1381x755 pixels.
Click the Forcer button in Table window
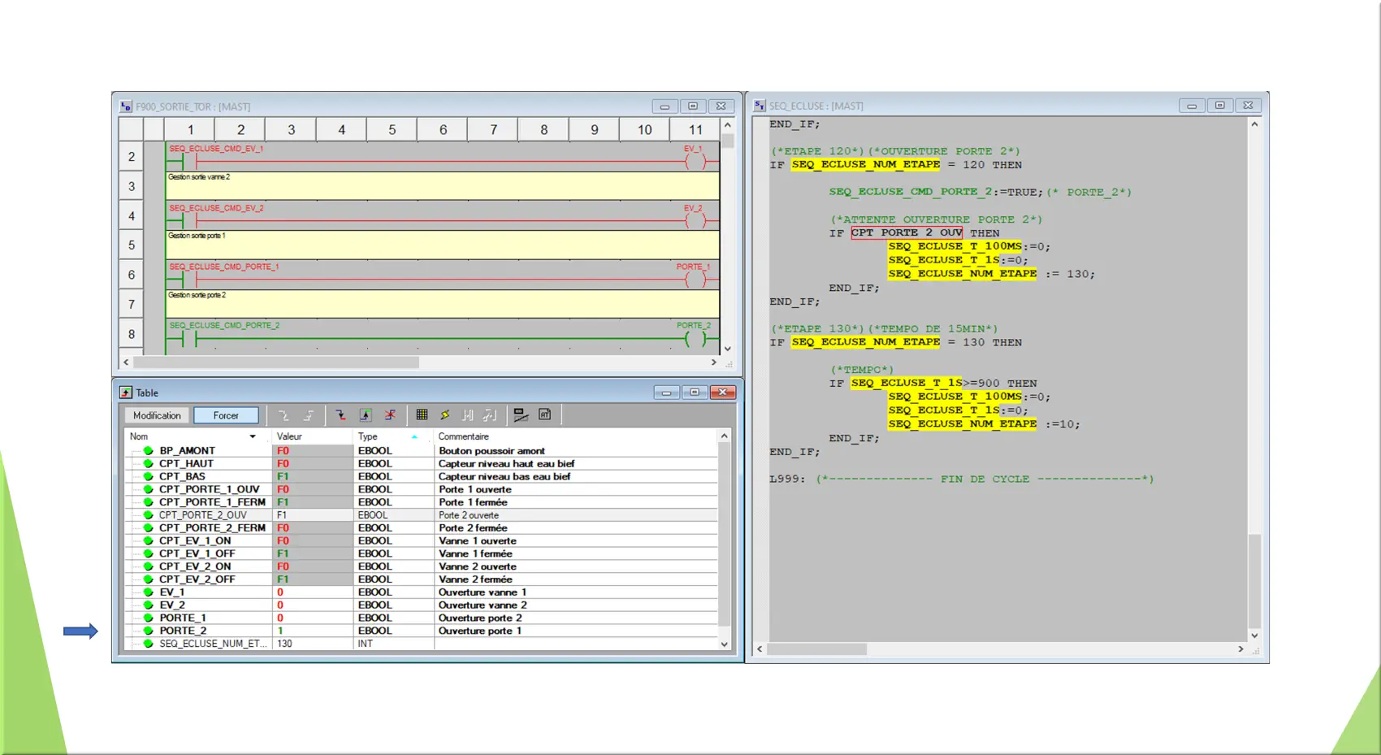(226, 415)
